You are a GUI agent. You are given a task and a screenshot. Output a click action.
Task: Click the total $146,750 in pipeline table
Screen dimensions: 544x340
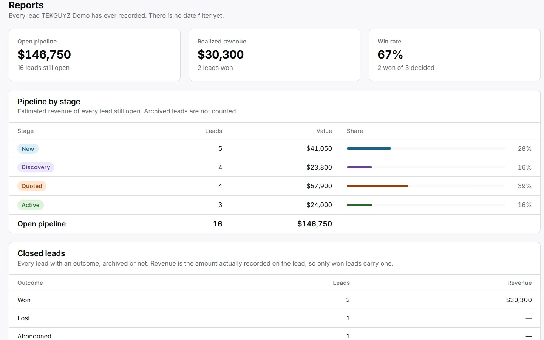(315, 224)
